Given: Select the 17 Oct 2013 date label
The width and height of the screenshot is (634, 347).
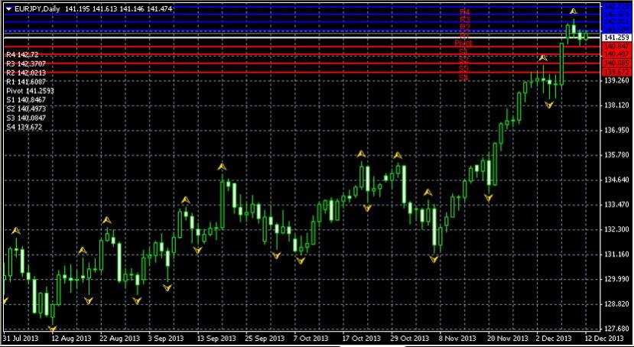Looking at the screenshot, I should tap(361, 338).
